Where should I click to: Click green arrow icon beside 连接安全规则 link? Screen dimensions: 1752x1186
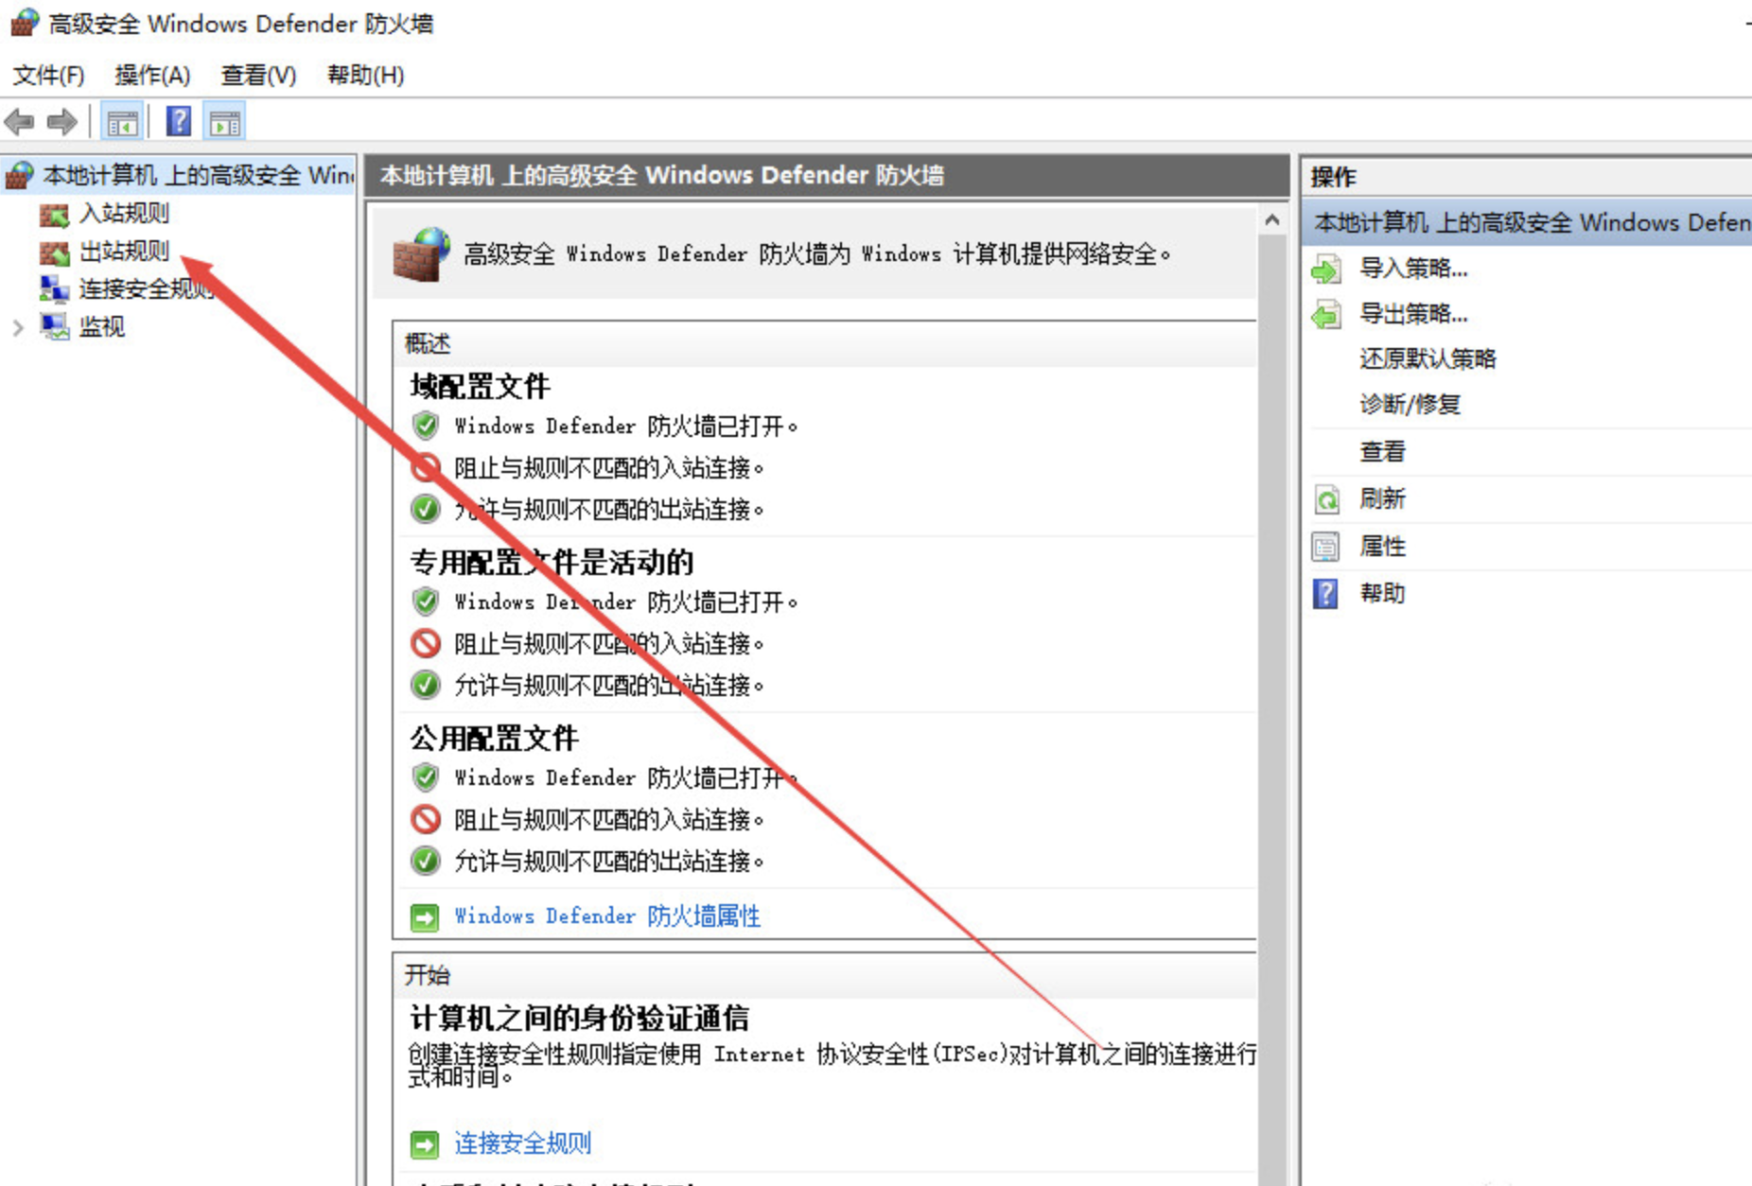[425, 1144]
